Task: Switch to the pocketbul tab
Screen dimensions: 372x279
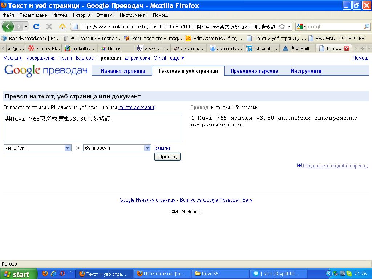Action: coord(80,48)
